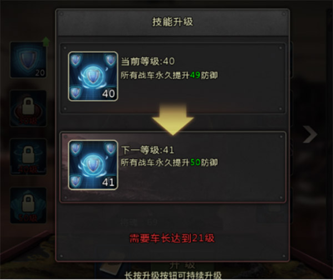Tap the highlighted next-level info panel
Screen dimensions: 333x280
(173, 167)
